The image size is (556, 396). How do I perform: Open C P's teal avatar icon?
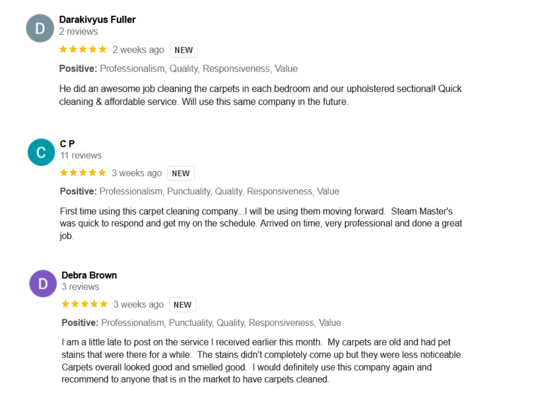tap(41, 152)
